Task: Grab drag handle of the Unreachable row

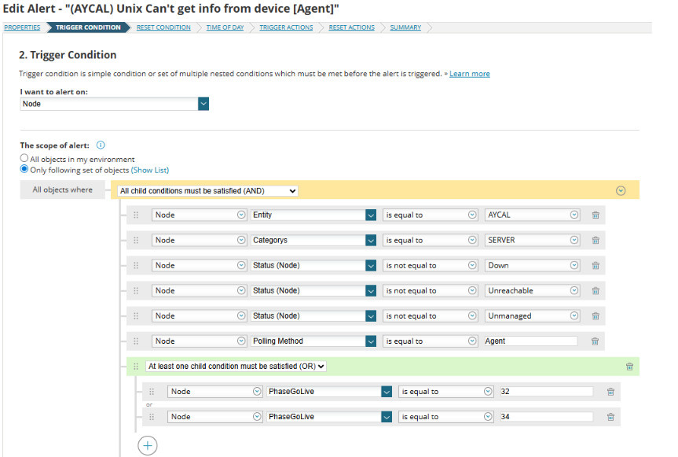Action: coord(136,291)
